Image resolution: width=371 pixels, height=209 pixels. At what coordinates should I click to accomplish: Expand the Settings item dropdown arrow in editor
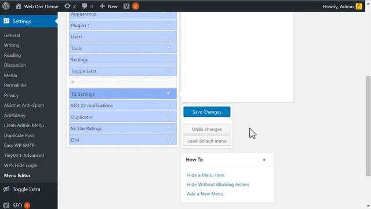pos(168,59)
